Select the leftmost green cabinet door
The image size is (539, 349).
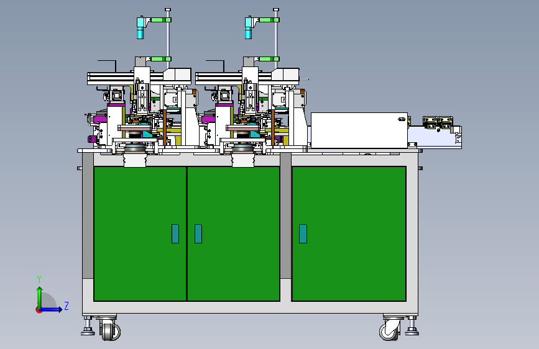click(x=140, y=234)
